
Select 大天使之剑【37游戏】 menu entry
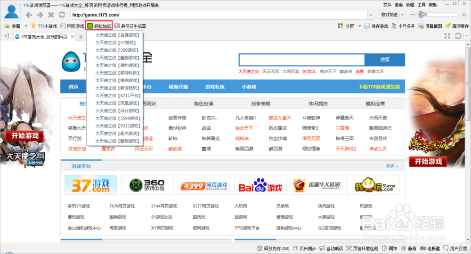[x=116, y=43]
